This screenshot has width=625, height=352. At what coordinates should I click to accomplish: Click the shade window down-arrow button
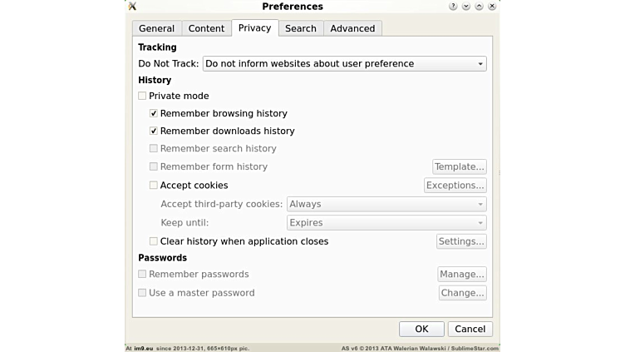pos(466,7)
